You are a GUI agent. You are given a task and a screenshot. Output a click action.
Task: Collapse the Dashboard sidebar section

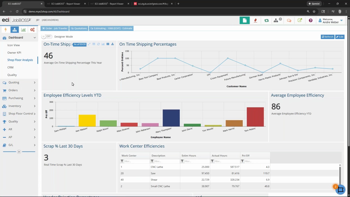click(x=34, y=37)
